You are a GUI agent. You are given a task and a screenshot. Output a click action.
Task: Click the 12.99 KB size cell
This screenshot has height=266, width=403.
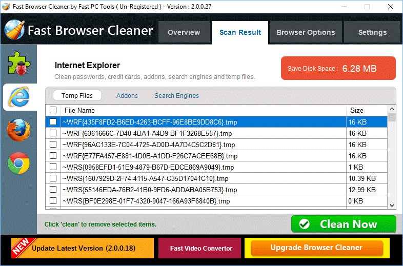[367, 190]
